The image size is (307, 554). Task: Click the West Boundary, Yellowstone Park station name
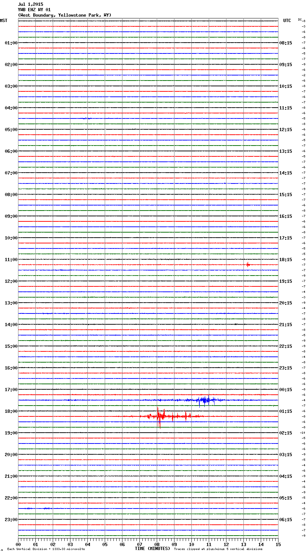pyautogui.click(x=65, y=15)
